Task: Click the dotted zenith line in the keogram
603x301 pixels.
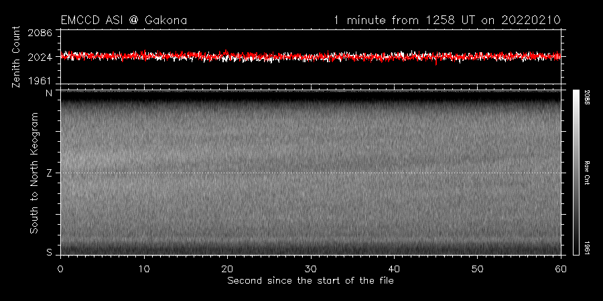Action: point(310,173)
